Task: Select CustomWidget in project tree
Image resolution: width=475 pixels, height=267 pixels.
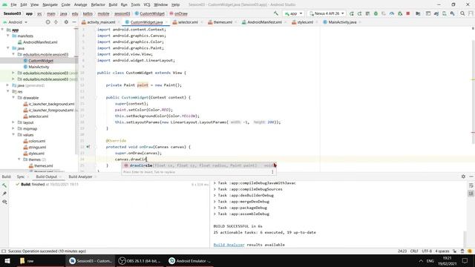Action: click(41, 61)
